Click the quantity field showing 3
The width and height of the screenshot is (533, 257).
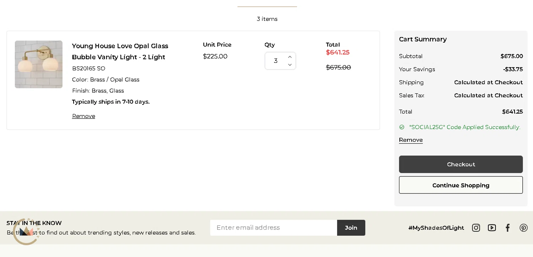click(x=276, y=61)
